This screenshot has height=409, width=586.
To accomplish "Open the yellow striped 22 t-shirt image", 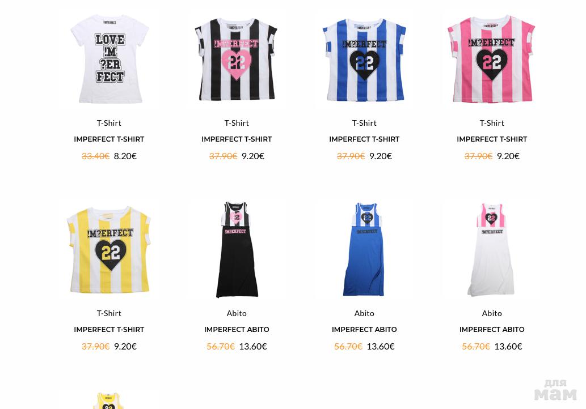I will (109, 249).
